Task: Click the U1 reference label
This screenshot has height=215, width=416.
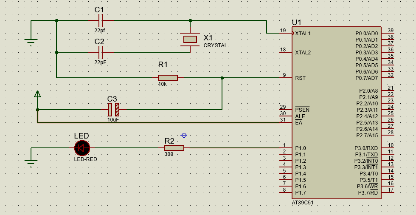Action: [x=297, y=23]
